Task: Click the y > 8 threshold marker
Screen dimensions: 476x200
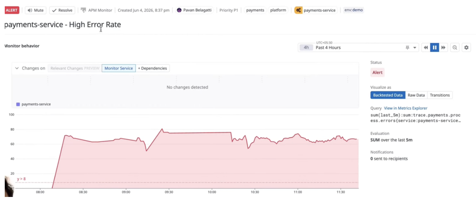Action: (x=21, y=179)
